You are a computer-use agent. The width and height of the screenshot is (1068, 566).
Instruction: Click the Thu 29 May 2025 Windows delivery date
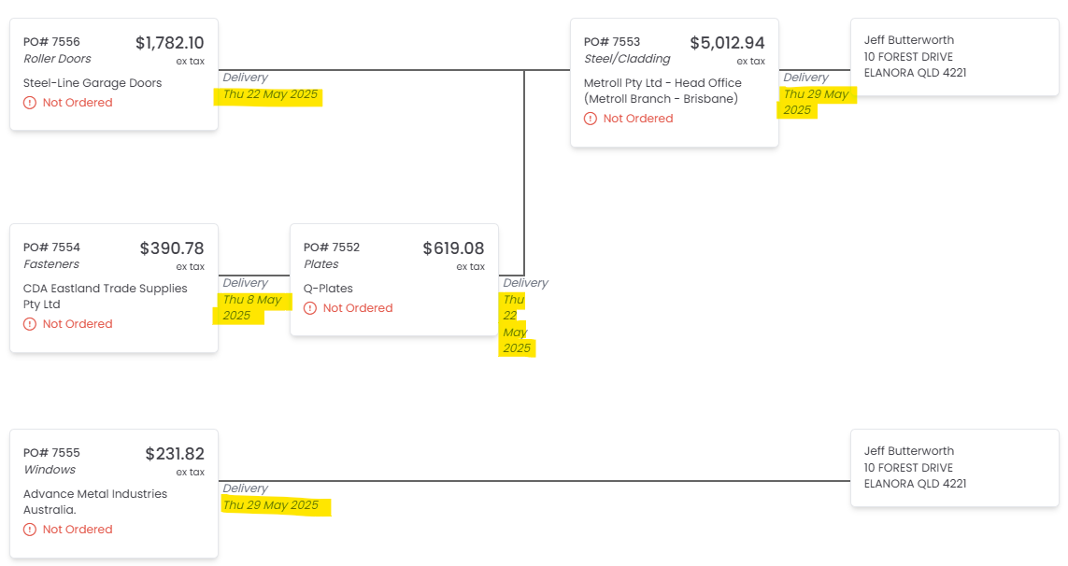[271, 505]
